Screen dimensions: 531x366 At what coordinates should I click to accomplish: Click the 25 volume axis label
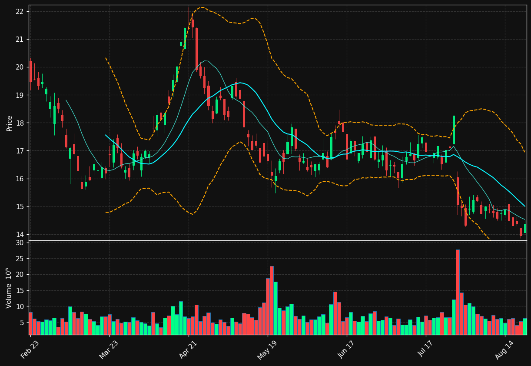(x=20, y=259)
